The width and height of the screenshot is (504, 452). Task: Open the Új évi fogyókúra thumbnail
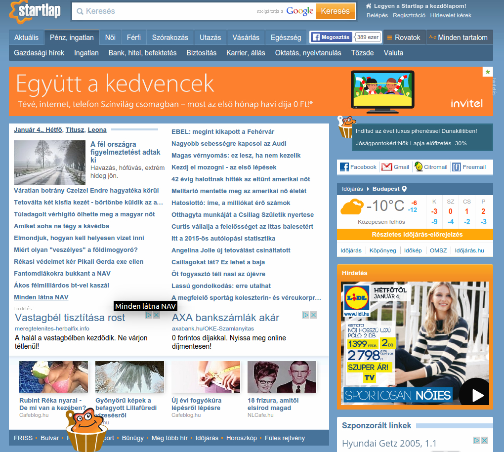pos(206,377)
